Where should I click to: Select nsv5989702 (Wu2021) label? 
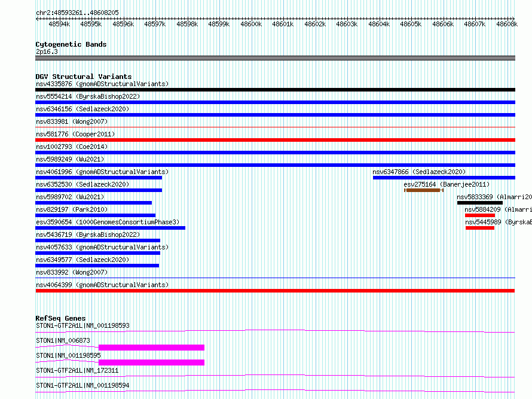70,197
